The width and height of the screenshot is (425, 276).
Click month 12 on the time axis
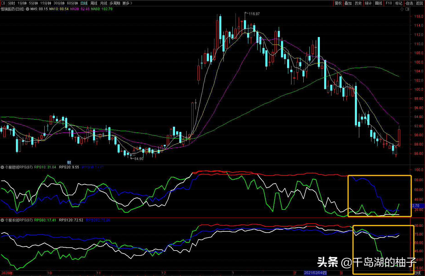tap(164, 273)
